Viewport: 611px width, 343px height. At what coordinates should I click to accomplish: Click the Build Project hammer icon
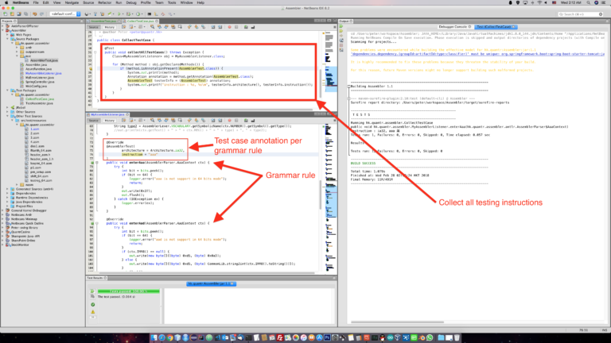(95, 14)
